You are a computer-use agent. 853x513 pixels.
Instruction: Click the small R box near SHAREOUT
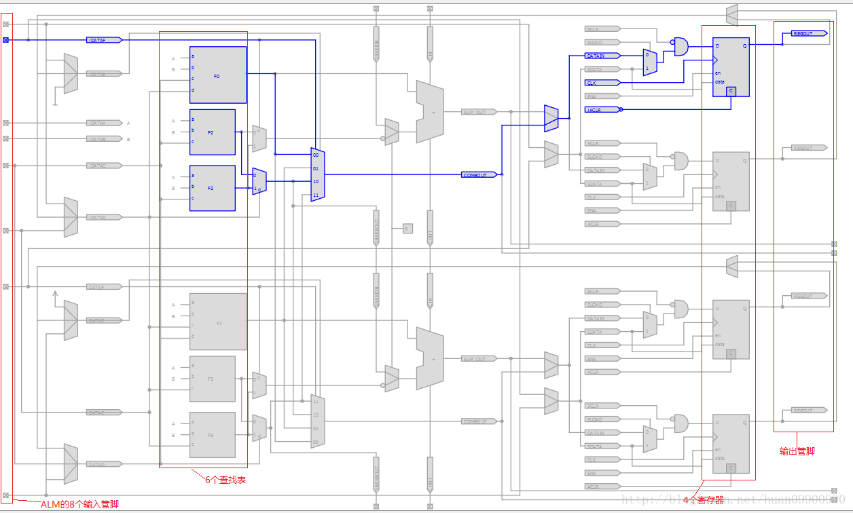pyautogui.click(x=407, y=228)
